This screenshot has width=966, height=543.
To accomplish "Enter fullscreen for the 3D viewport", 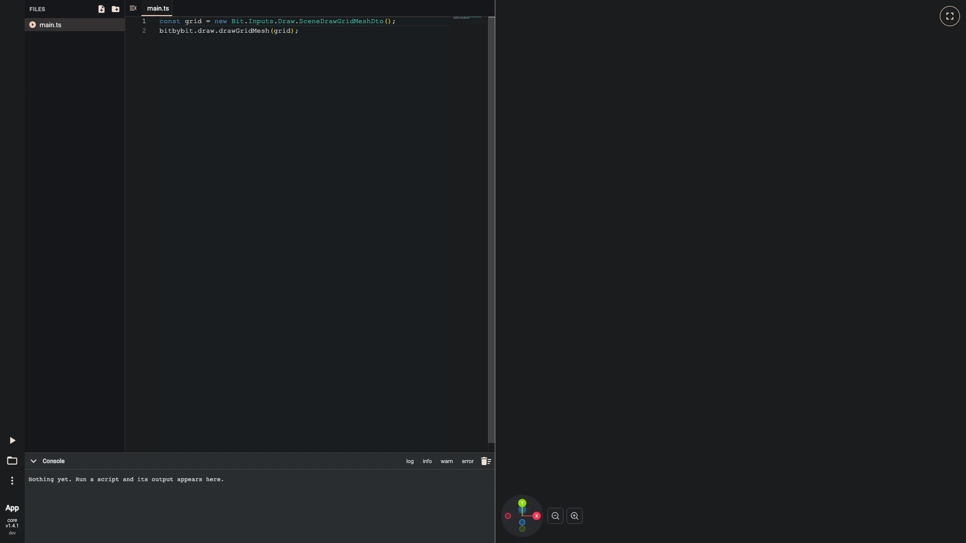I will click(x=950, y=16).
